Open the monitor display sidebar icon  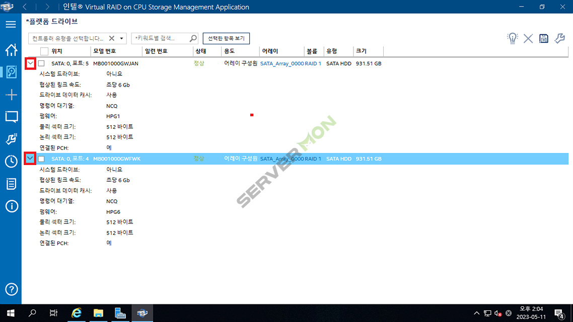[x=11, y=117]
